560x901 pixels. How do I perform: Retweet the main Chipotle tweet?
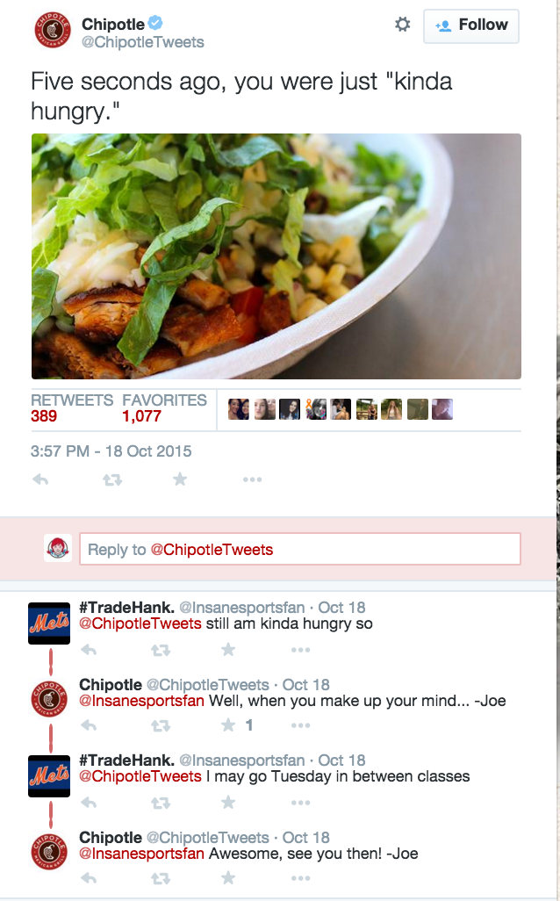coord(112,479)
